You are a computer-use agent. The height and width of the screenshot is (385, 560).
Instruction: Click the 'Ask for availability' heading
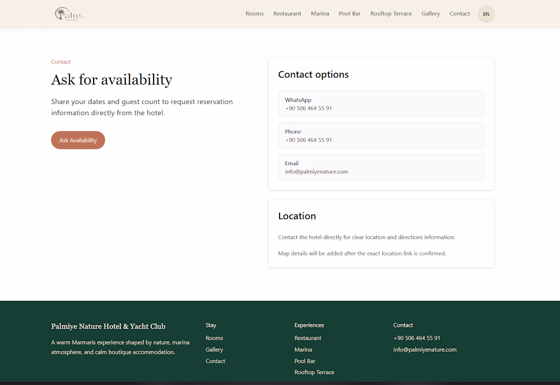tap(112, 80)
